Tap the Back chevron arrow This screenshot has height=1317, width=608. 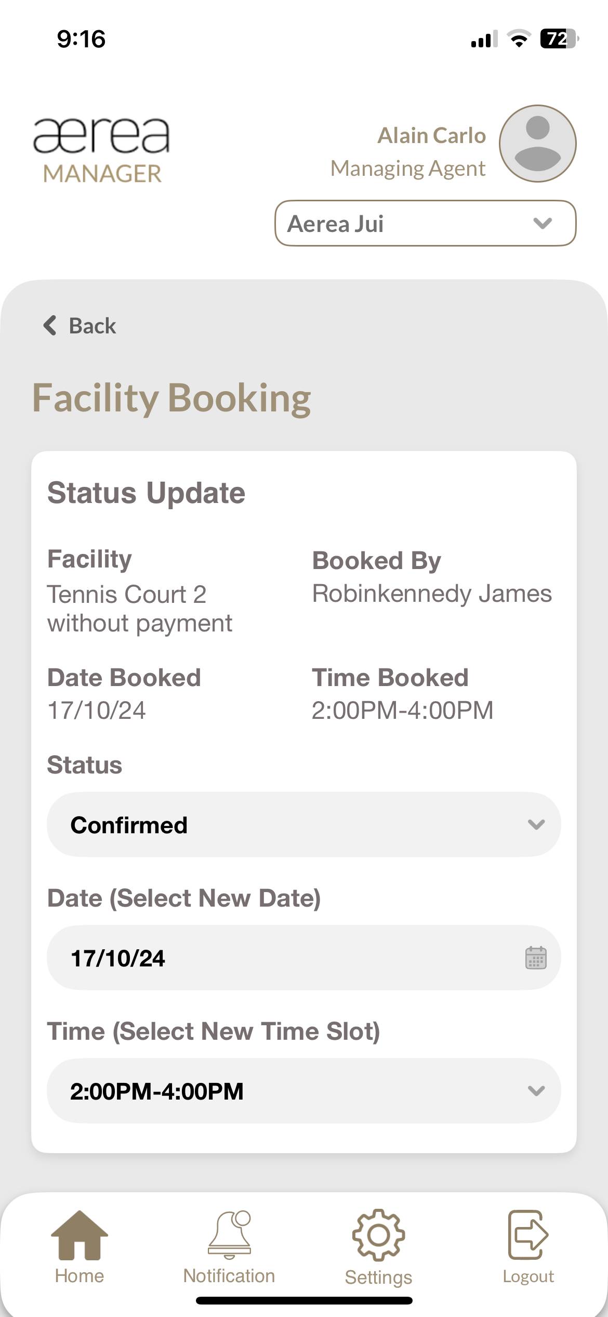tap(50, 326)
